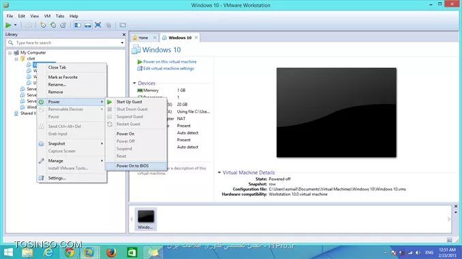The image size is (462, 259).
Task: Choose Remove in context menu
Action: pos(55,92)
